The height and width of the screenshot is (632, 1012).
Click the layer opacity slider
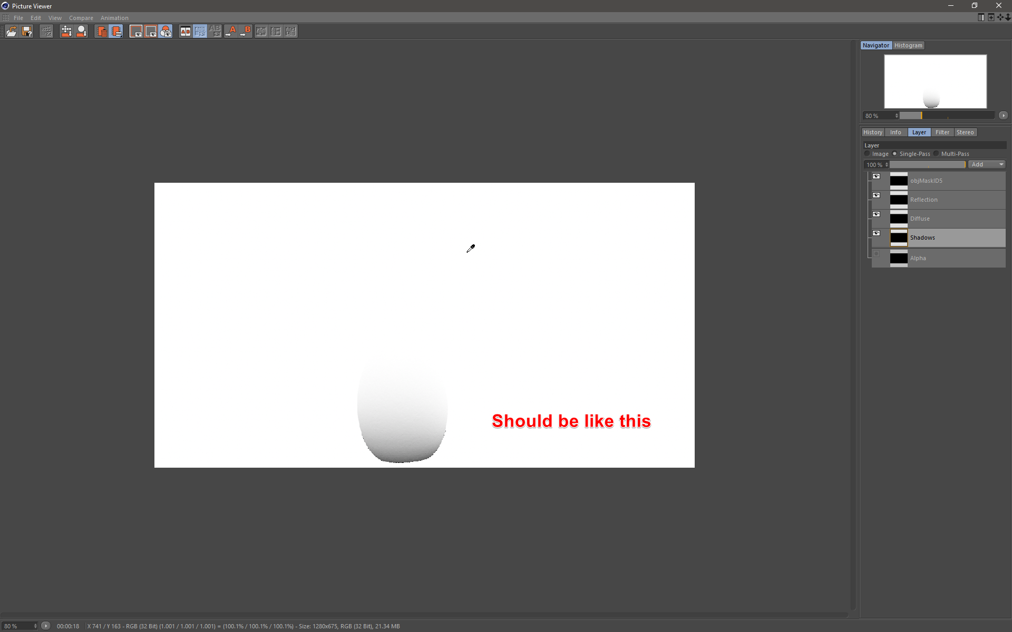click(928, 165)
